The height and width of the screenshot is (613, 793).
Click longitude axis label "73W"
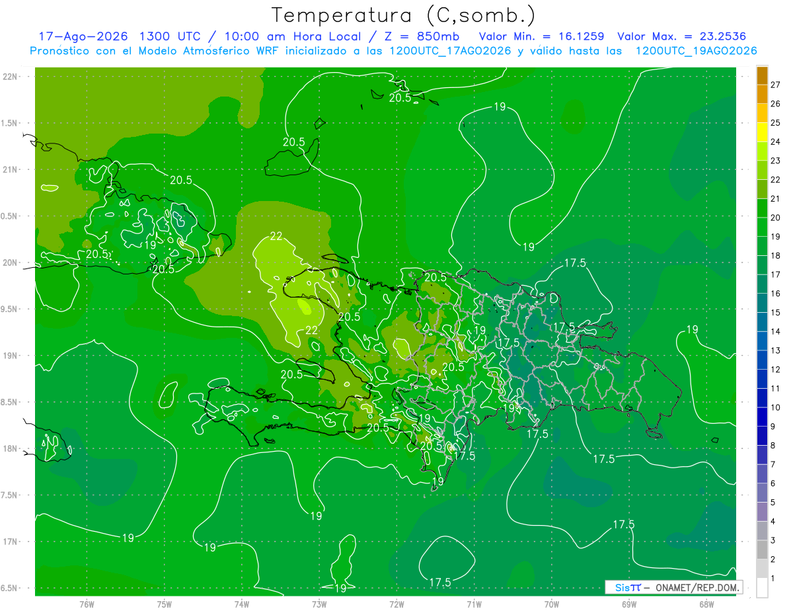click(x=319, y=604)
